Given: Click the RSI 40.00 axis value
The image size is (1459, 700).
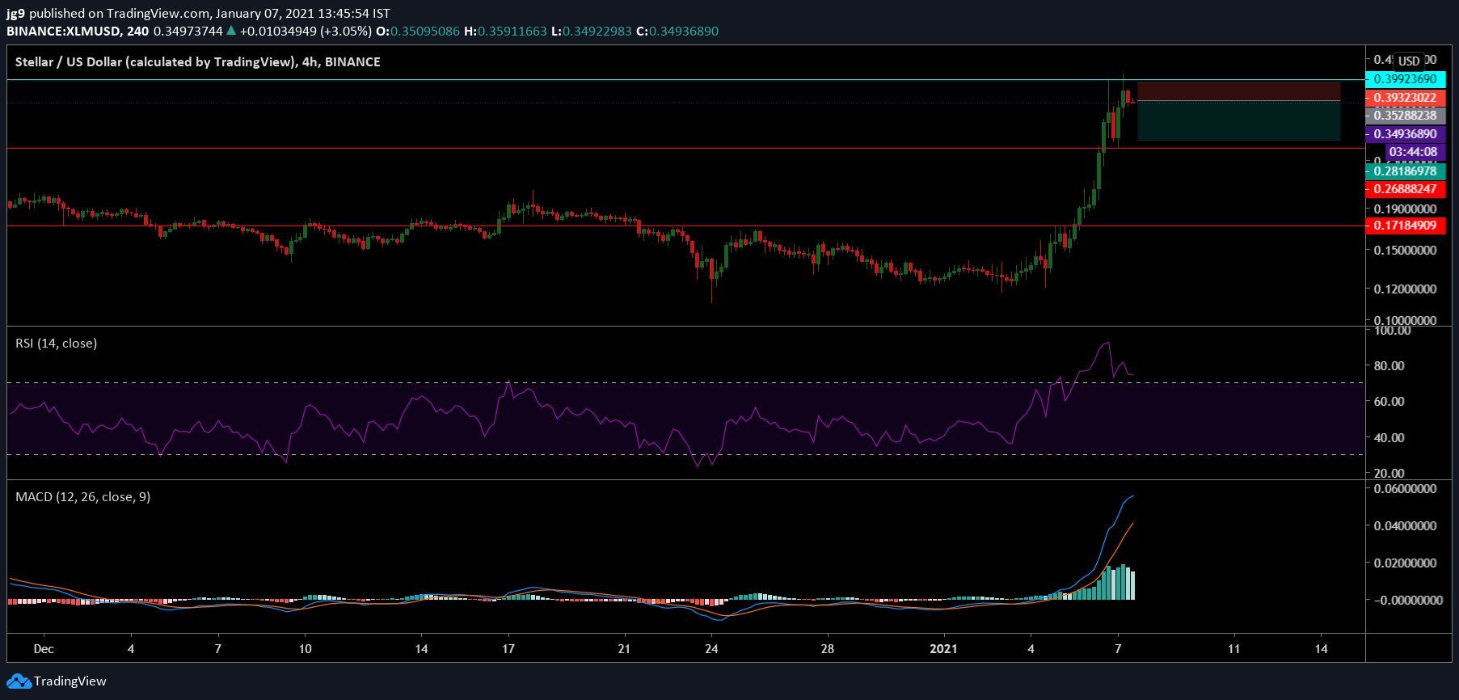Looking at the screenshot, I should [x=1389, y=438].
